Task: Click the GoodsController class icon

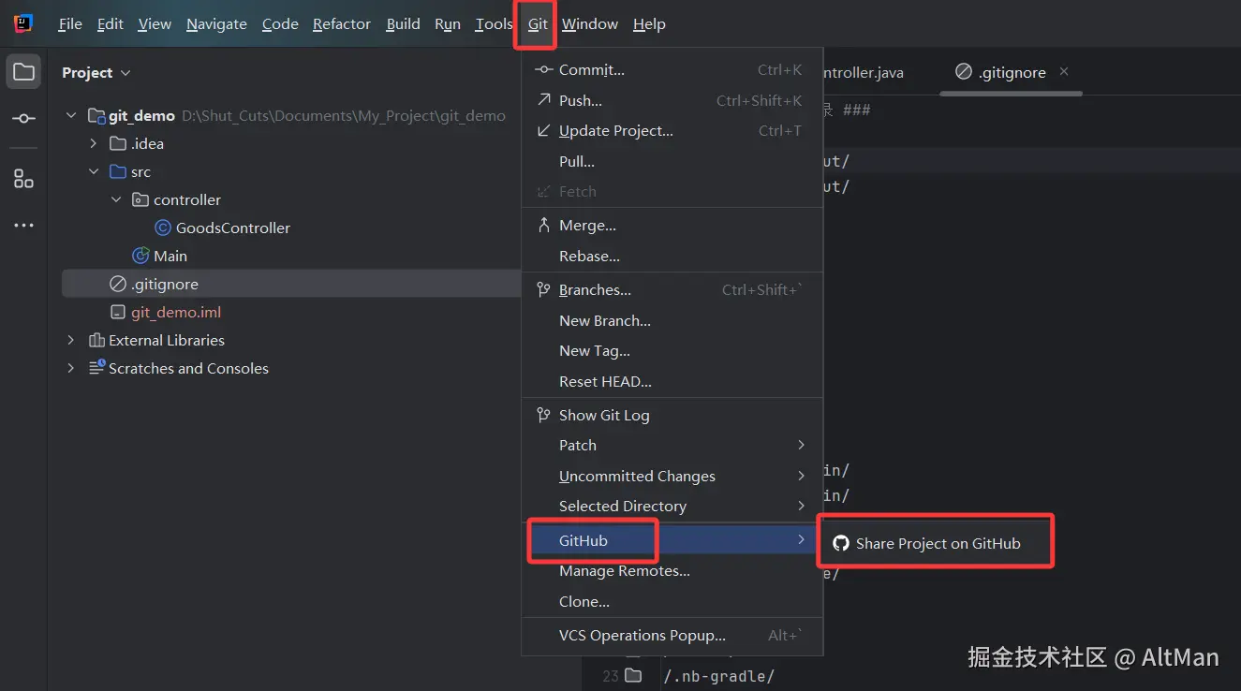Action: click(163, 228)
